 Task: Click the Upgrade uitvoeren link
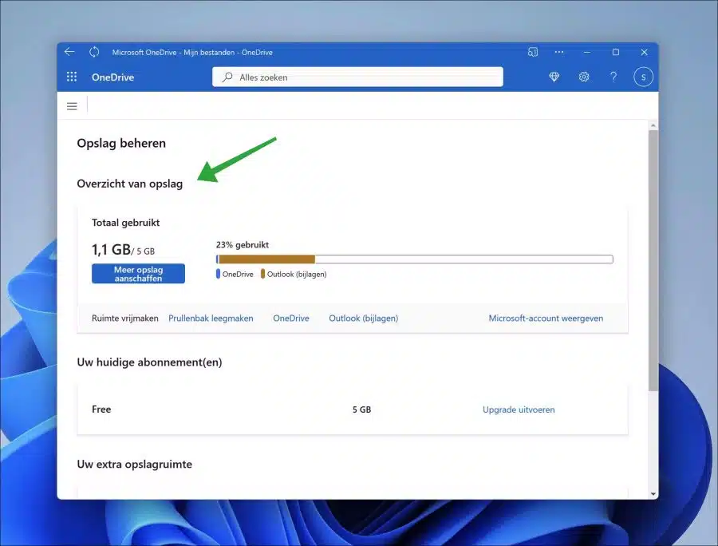[519, 409]
